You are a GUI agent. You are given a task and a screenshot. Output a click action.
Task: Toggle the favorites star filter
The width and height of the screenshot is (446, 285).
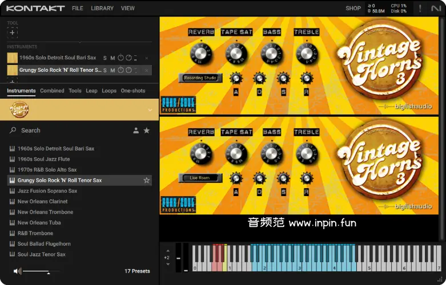point(147,131)
